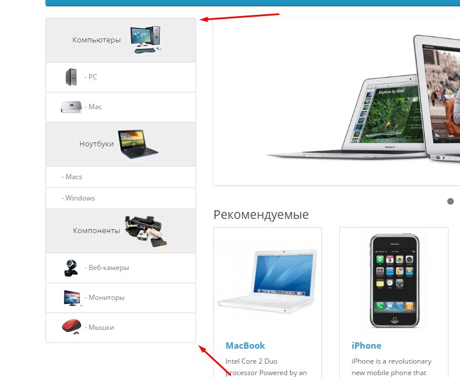Click the webcam icon
460x378 pixels.
pyautogui.click(x=71, y=268)
